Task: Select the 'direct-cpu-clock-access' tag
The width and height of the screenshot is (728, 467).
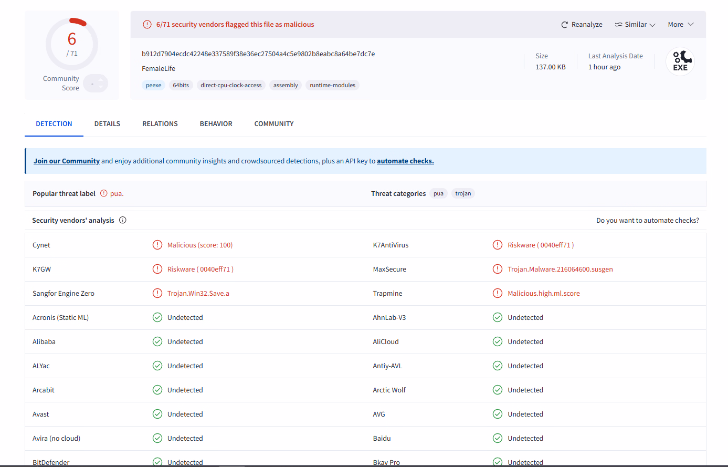Action: [x=231, y=85]
